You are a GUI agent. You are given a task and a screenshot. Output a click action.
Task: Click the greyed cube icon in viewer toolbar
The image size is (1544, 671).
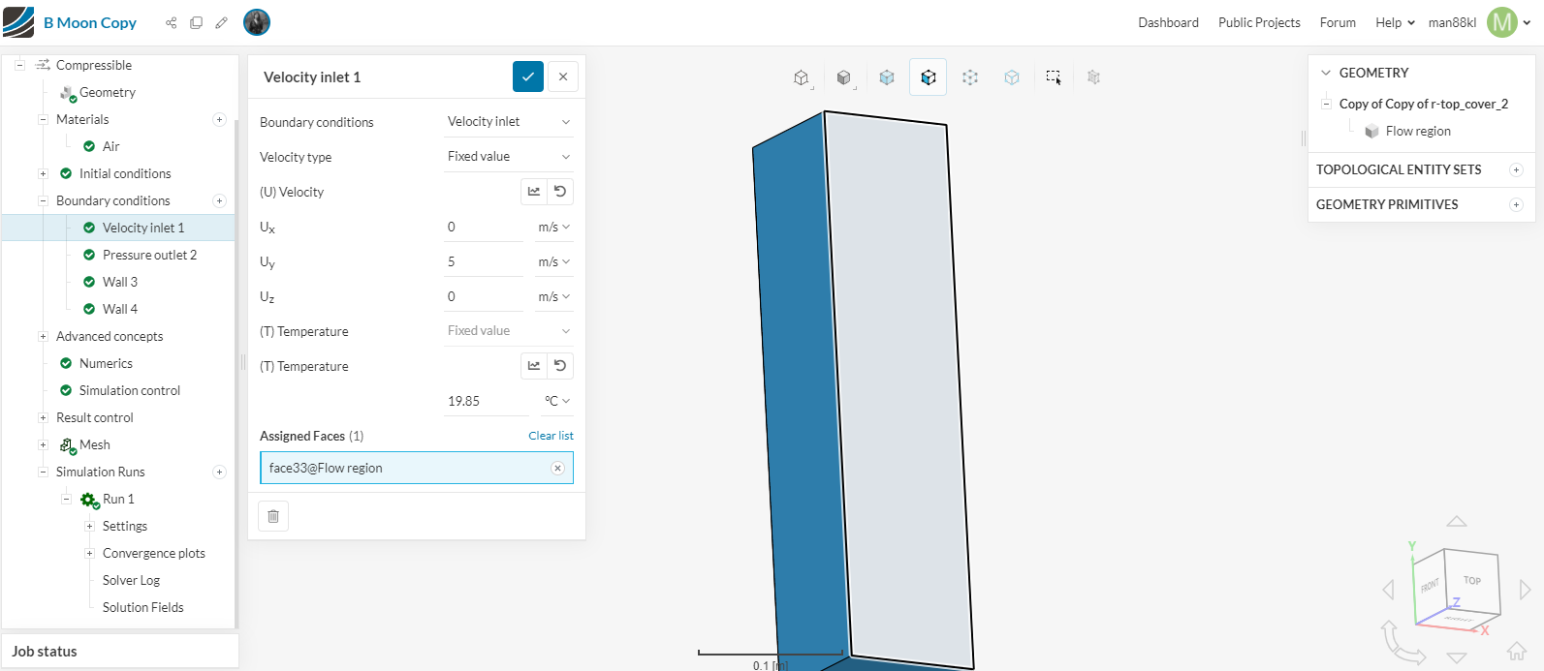click(x=1094, y=77)
